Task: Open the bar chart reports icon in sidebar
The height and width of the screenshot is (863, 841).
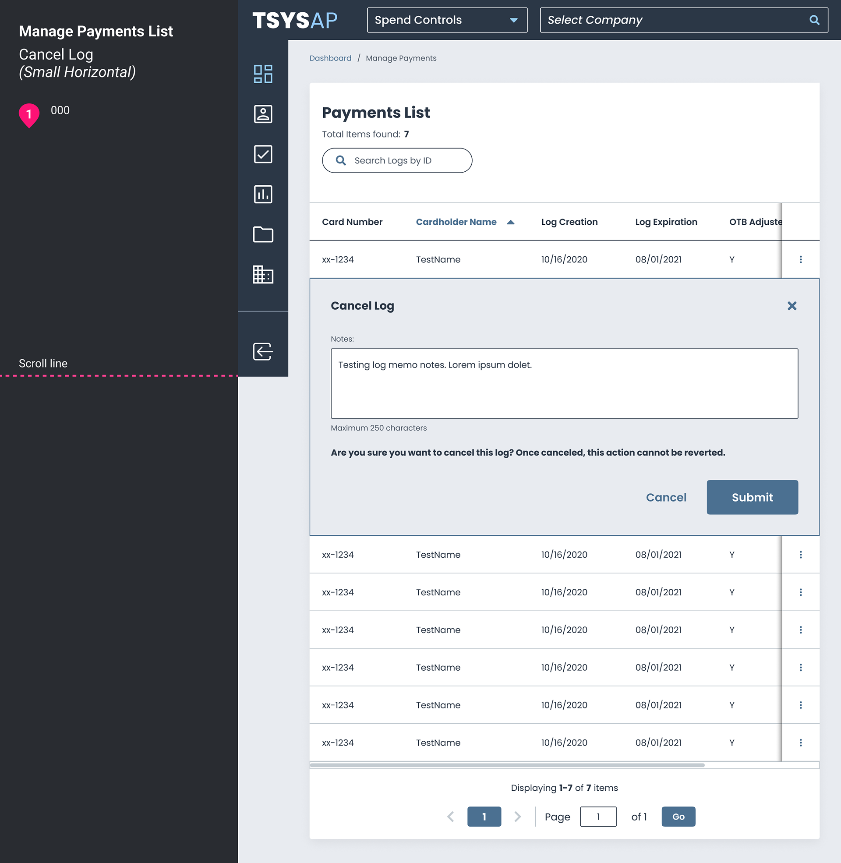Action: tap(263, 195)
